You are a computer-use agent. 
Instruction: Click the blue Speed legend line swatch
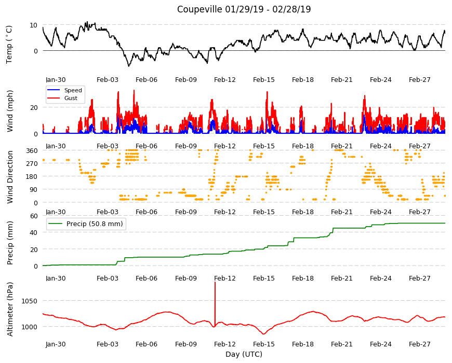[54, 90]
